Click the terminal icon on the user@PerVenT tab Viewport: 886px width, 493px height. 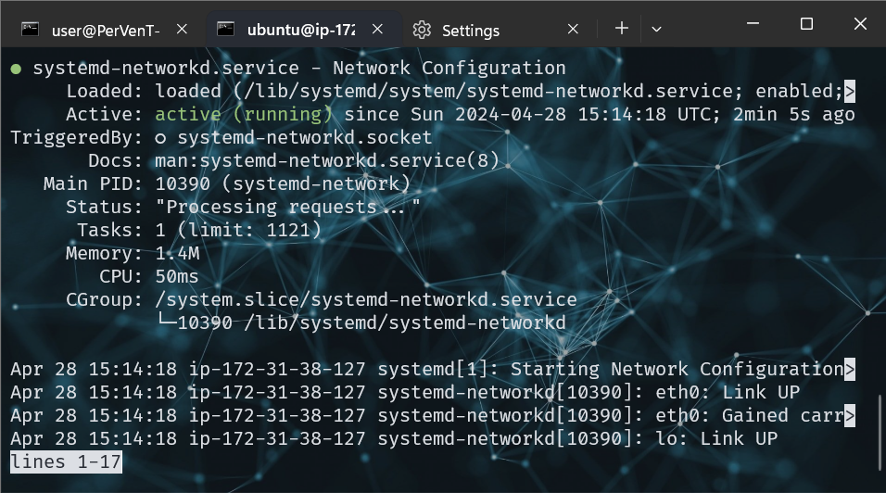(30, 30)
